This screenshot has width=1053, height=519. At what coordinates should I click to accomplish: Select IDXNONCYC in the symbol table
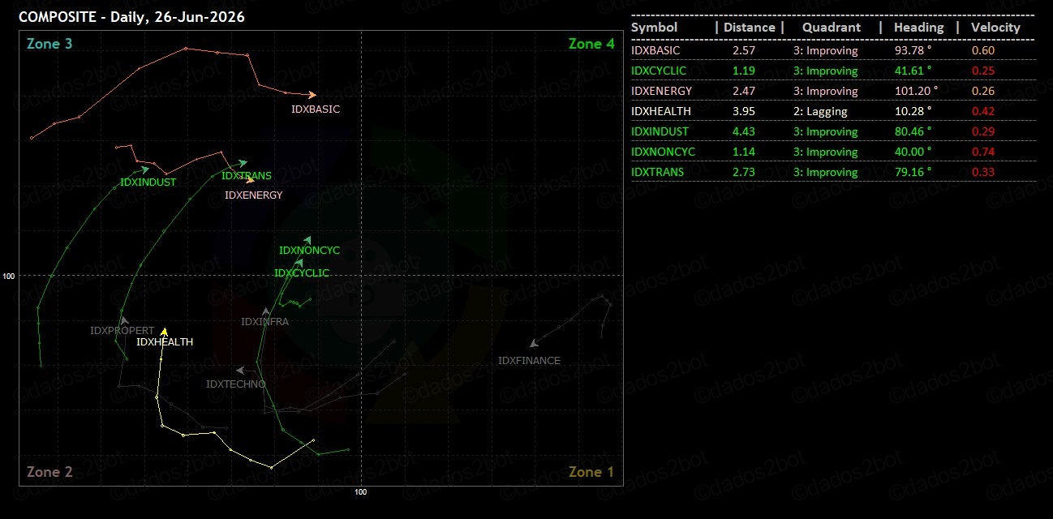click(x=663, y=152)
